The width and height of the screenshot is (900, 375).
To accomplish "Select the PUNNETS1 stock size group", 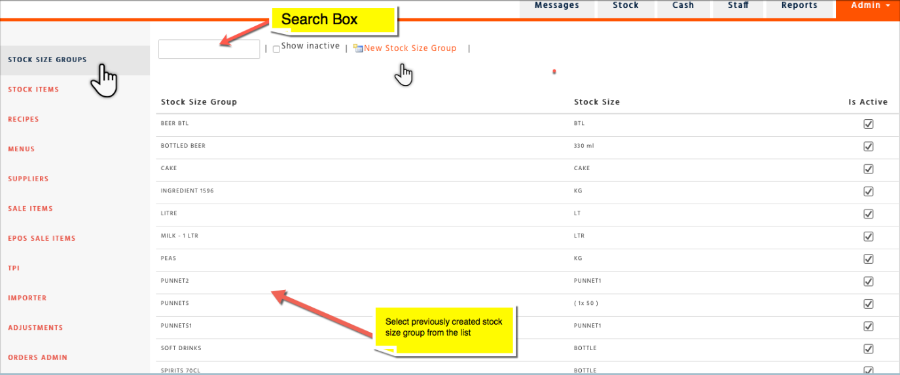I will coord(177,326).
